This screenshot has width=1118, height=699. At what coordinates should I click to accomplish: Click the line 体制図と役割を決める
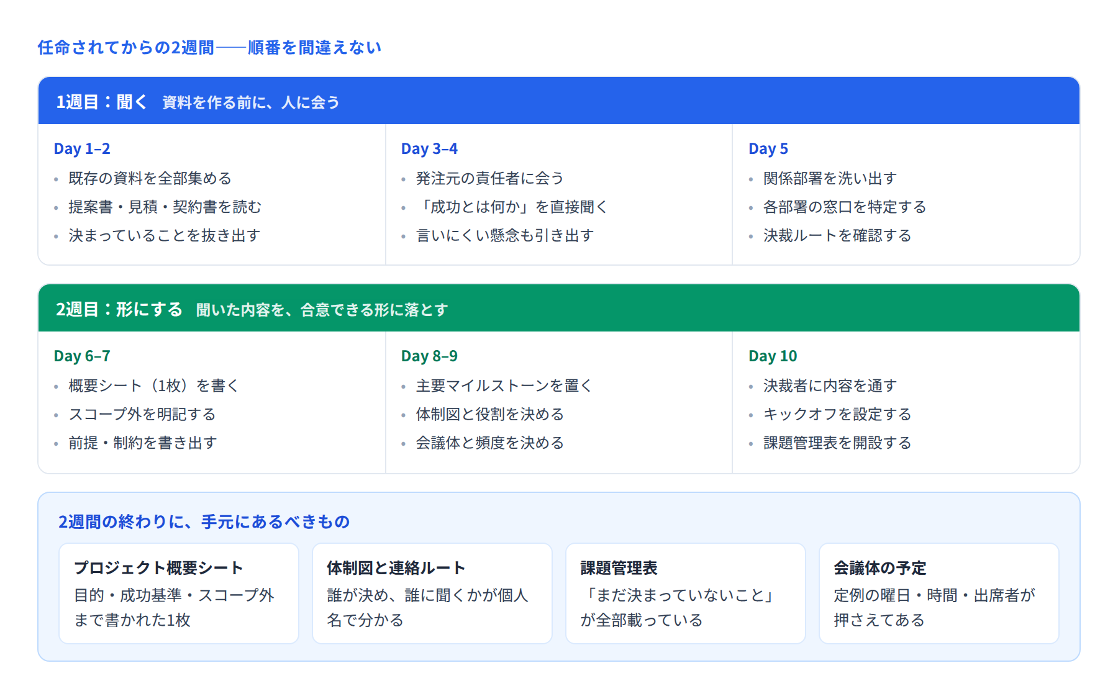tap(489, 415)
